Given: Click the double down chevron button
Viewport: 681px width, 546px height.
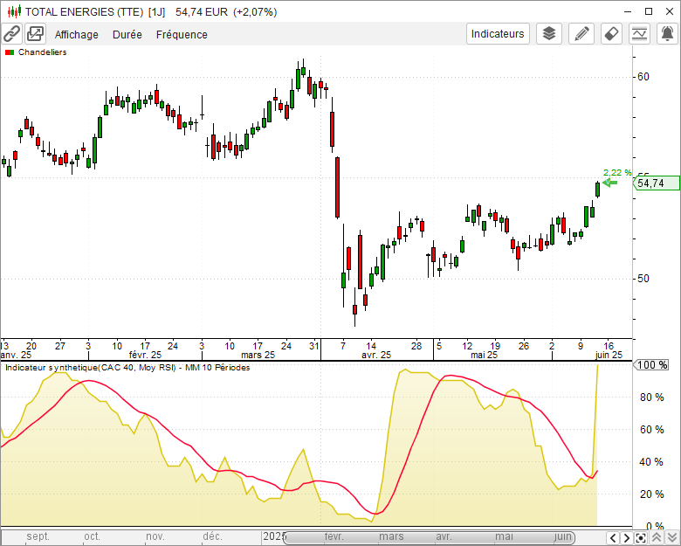Looking at the screenshot, I should [671, 537].
